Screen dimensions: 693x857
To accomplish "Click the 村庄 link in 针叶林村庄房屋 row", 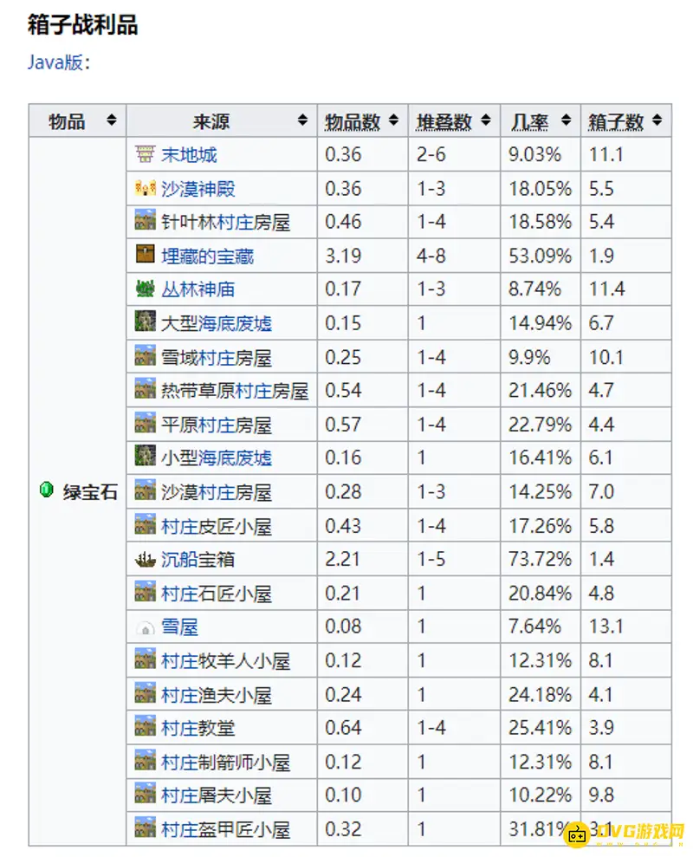I will click(x=236, y=223).
